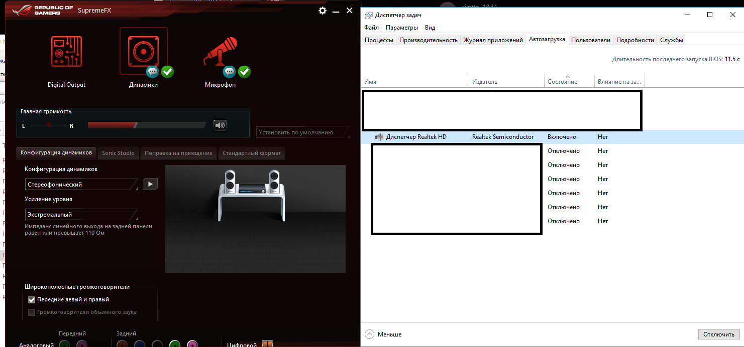The image size is (744, 347).
Task: Click the green checkmark badge under Микрофон
Action: (244, 72)
